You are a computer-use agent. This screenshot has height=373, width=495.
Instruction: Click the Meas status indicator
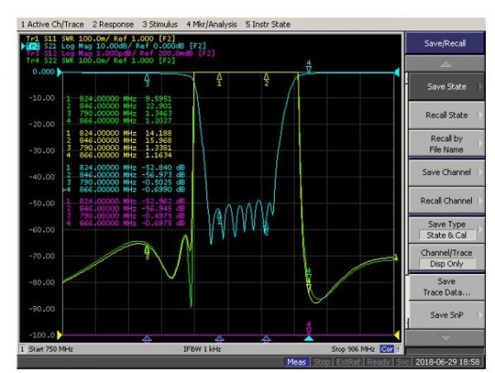coord(296,362)
